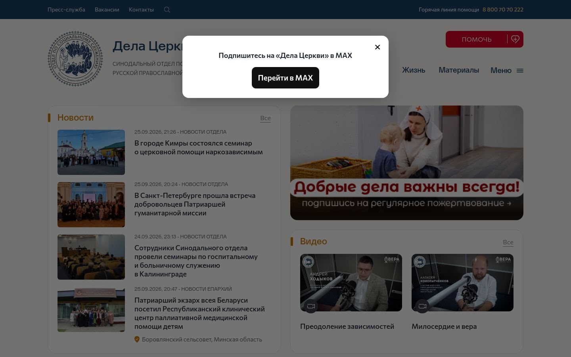Select the Жизнь navigation item
Image resolution: width=571 pixels, height=357 pixels.
414,70
